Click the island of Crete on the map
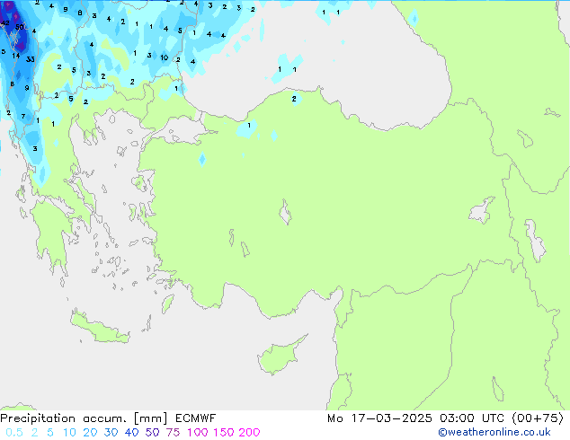Viewport: 570px width, 440px height. click(x=100, y=329)
